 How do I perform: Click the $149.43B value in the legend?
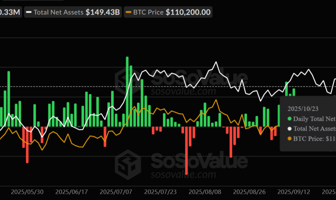(103, 12)
